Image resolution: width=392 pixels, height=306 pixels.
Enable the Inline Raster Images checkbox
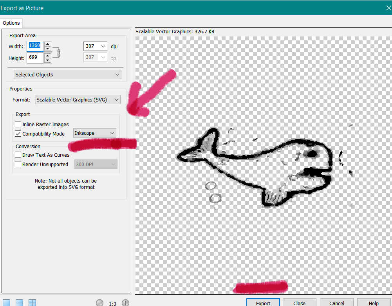17,124
